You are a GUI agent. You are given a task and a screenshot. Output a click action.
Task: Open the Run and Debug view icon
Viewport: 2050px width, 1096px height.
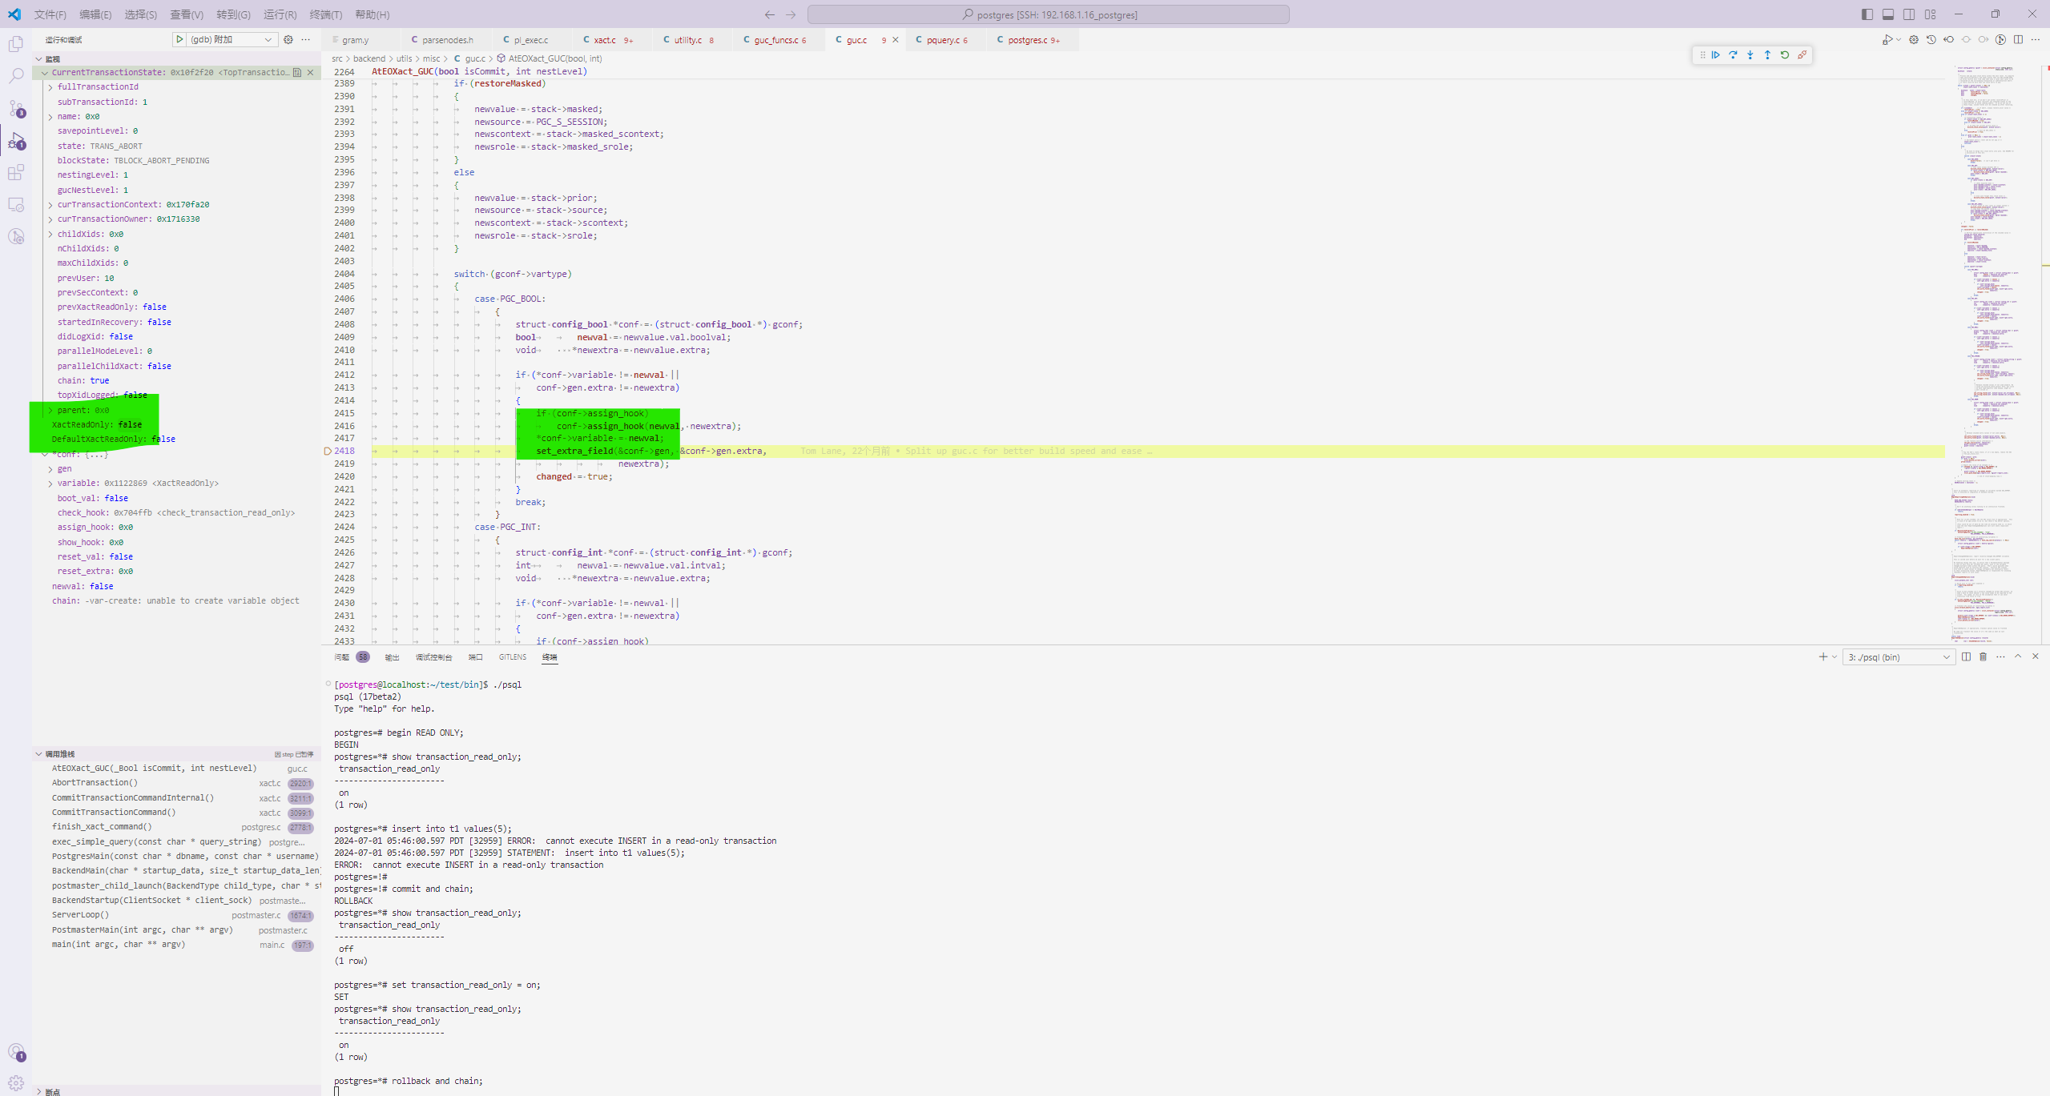click(x=16, y=140)
